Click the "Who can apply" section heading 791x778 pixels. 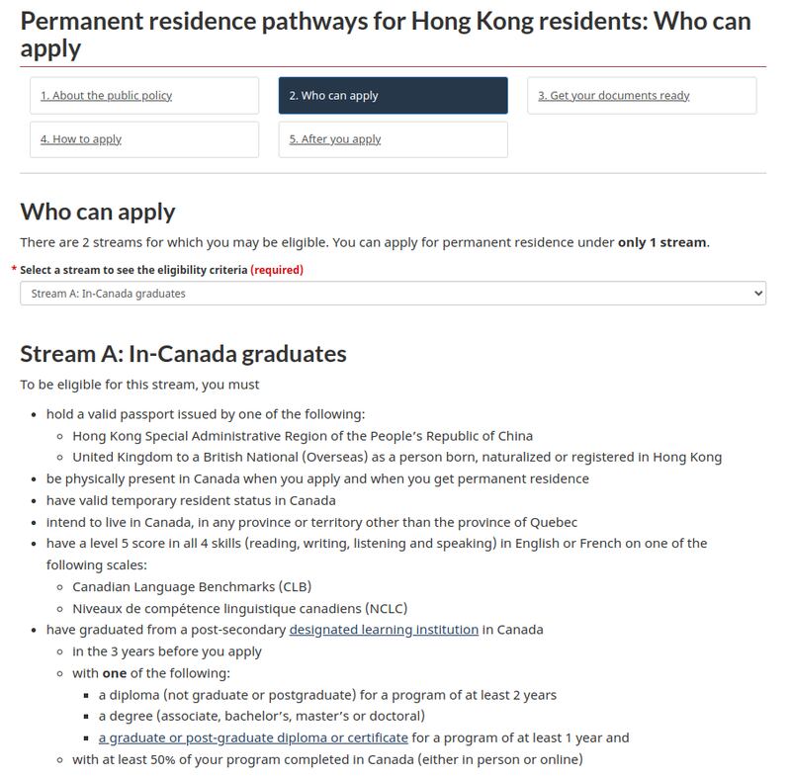click(98, 211)
